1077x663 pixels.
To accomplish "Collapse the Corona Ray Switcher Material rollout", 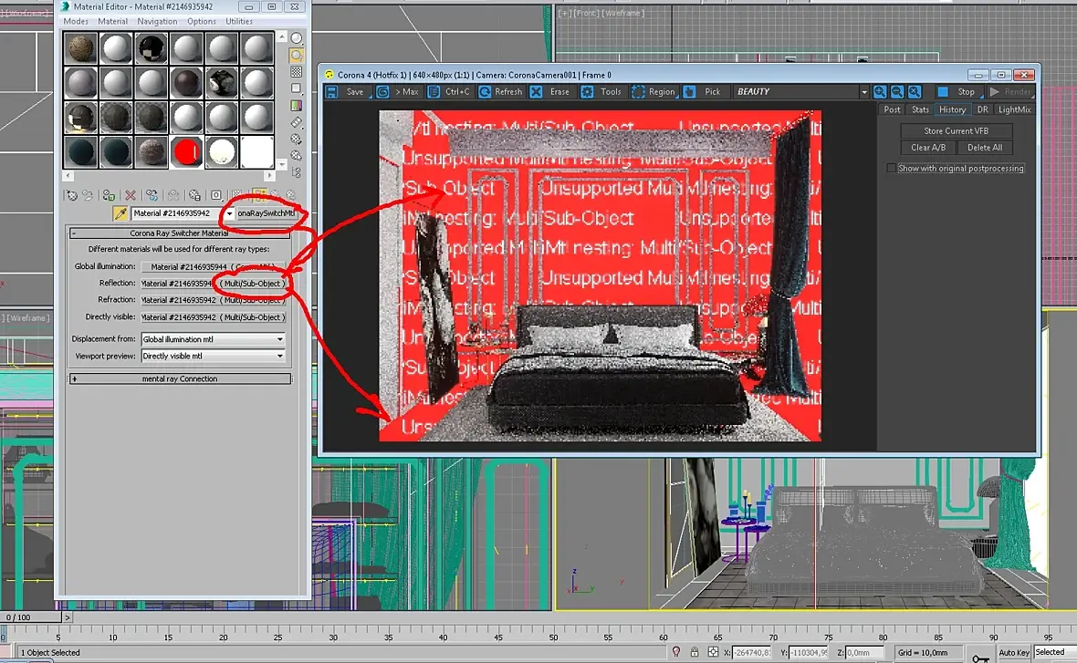I will coord(179,233).
